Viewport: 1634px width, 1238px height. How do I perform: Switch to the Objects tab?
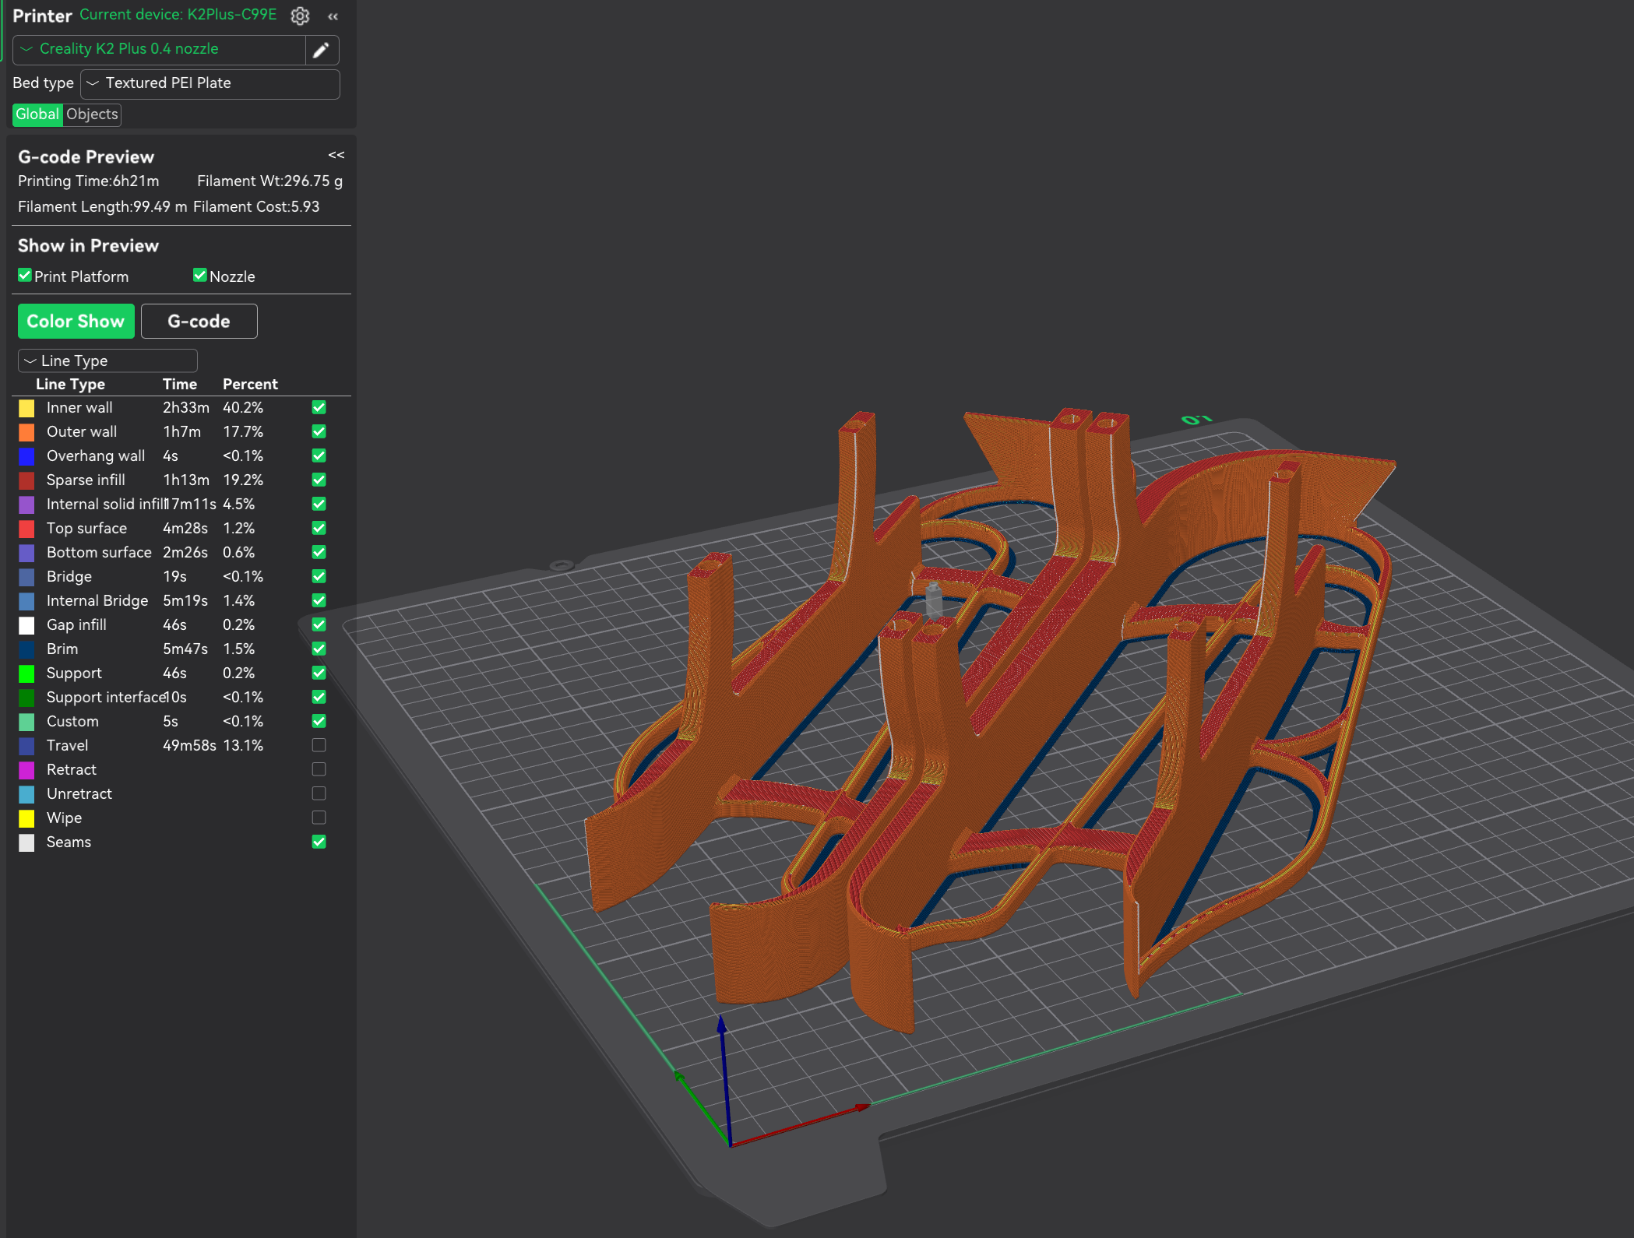click(x=92, y=114)
